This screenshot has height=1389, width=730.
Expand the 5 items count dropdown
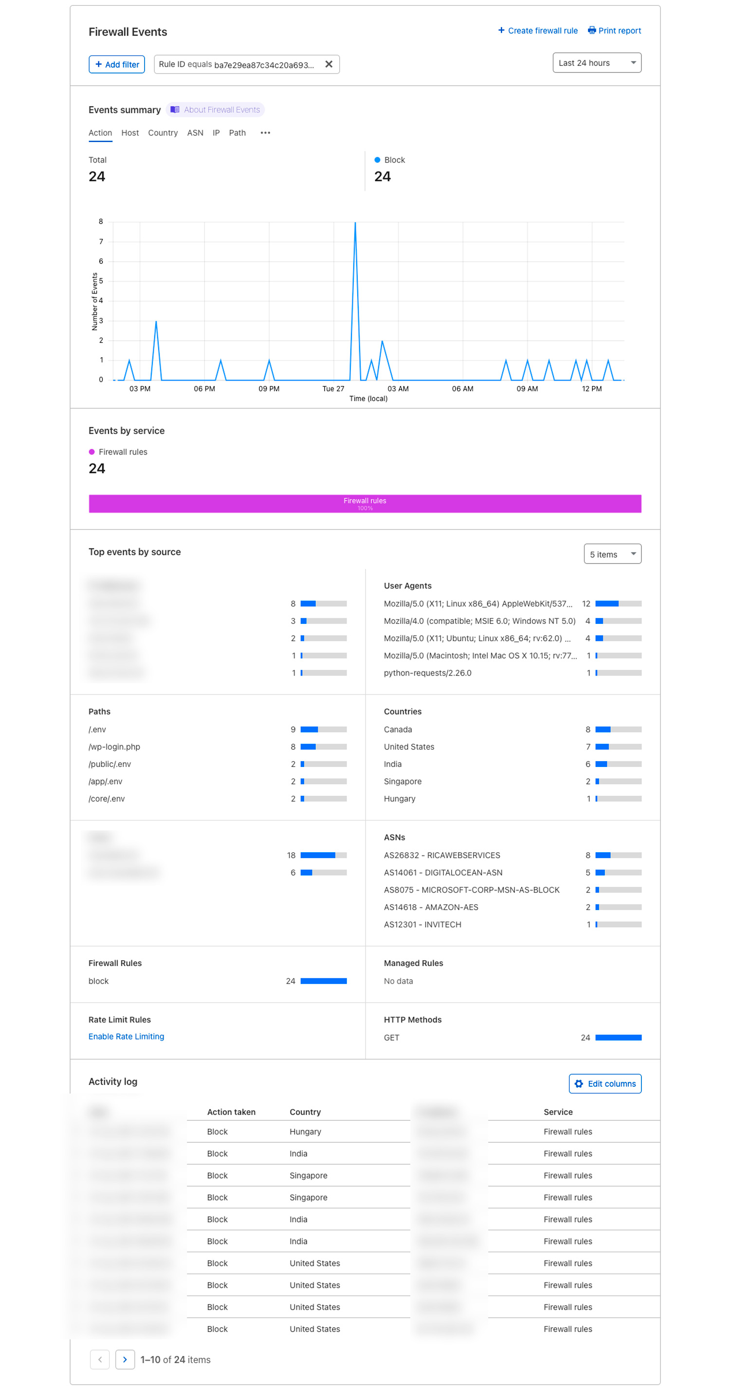pyautogui.click(x=612, y=554)
